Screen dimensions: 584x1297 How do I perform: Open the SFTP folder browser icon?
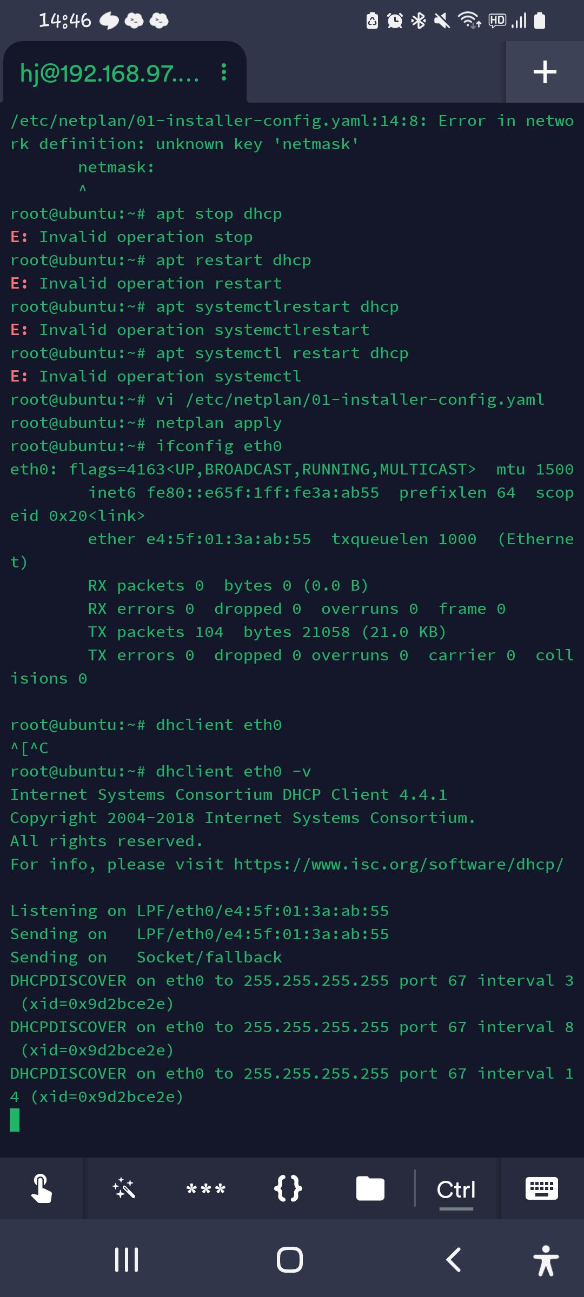coord(370,1188)
